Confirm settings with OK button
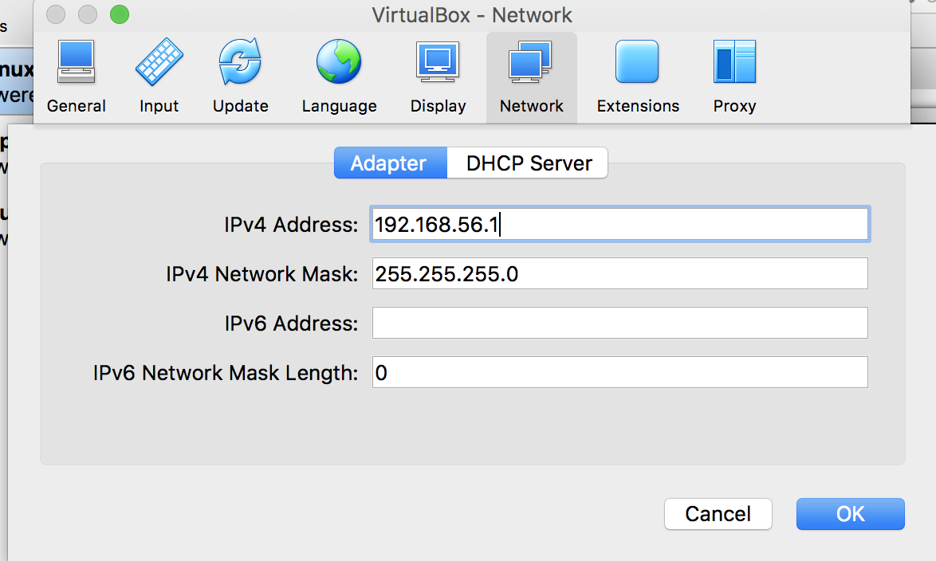The width and height of the screenshot is (936, 561). pos(850,514)
